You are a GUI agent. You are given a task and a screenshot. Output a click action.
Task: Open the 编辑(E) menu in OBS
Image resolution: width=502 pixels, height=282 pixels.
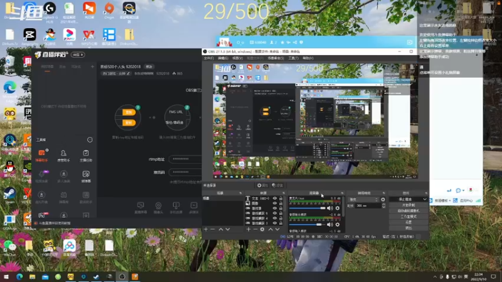coord(223,58)
